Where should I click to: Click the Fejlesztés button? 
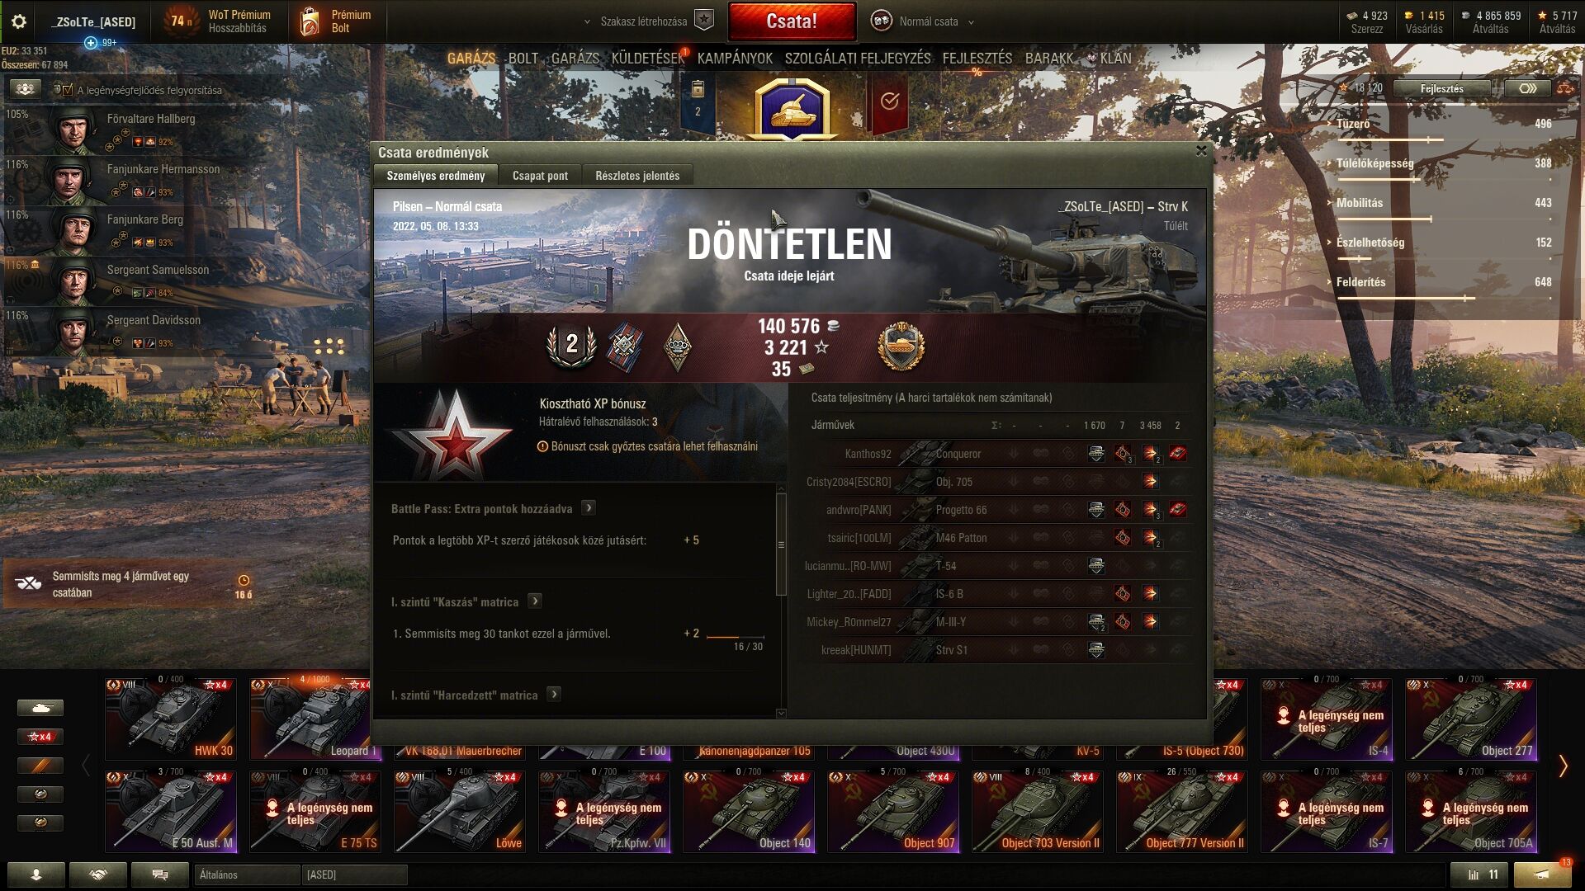coord(1442,88)
